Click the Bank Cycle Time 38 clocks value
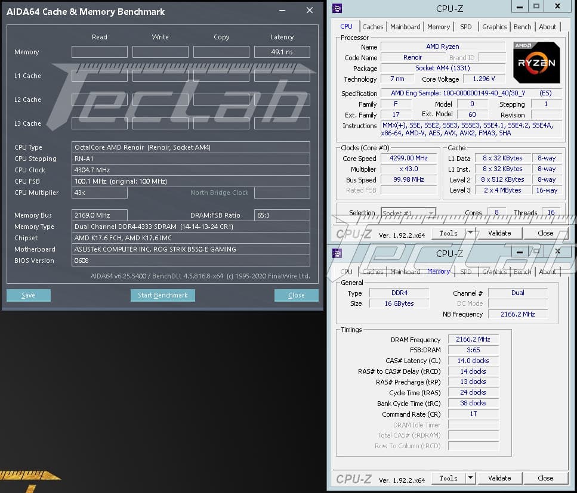 [x=473, y=403]
